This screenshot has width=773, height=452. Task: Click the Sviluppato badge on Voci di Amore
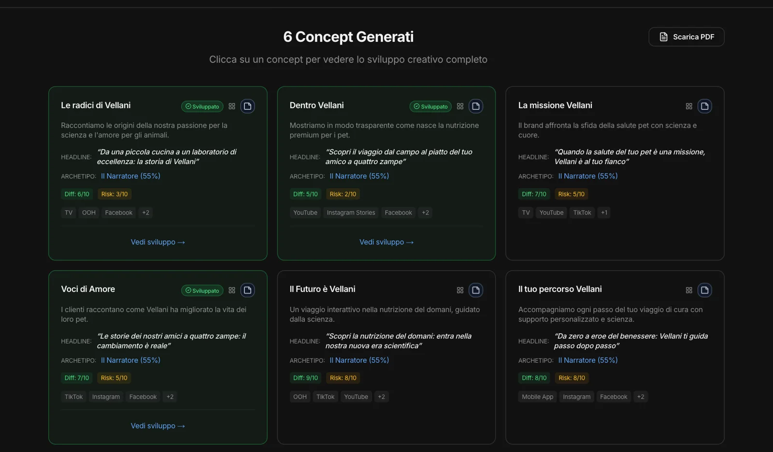tap(202, 290)
